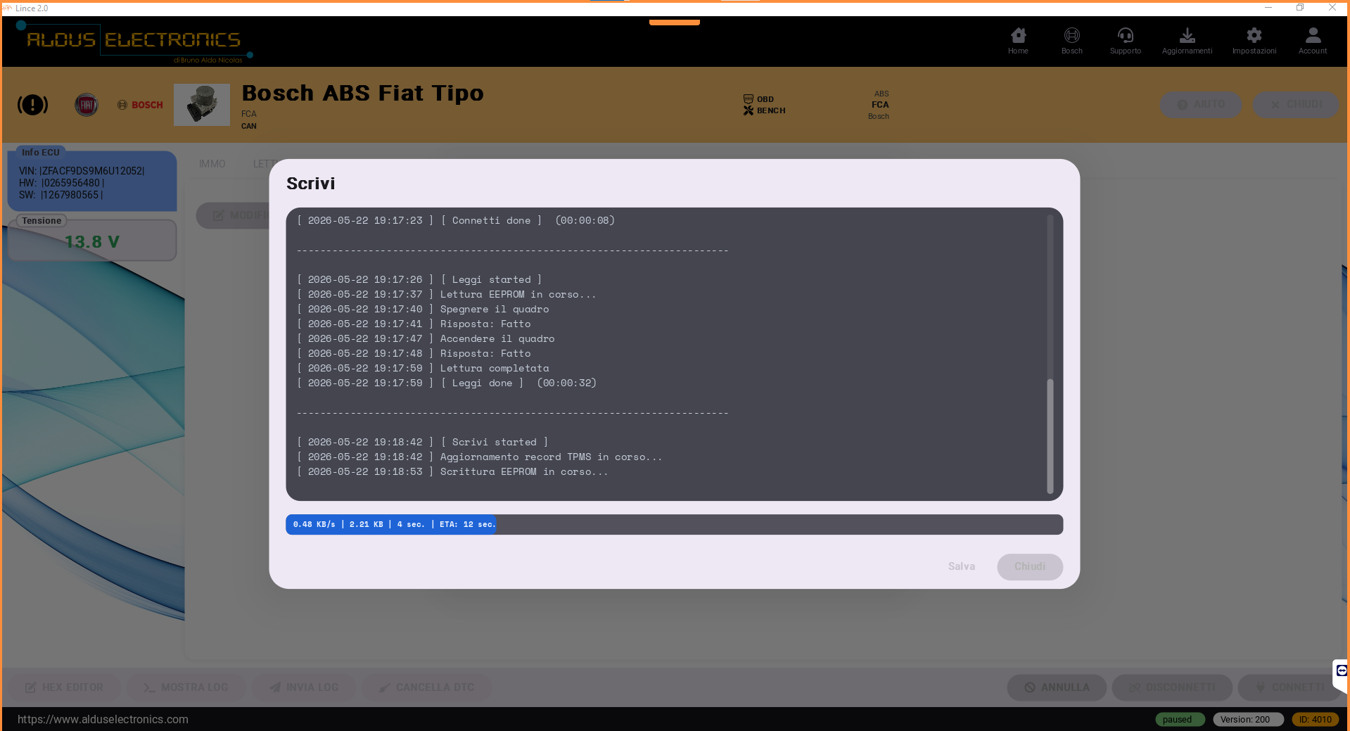Viewport: 1350px width, 731px height.
Task: Click the CANCELLA DTC button
Action: coord(426,687)
